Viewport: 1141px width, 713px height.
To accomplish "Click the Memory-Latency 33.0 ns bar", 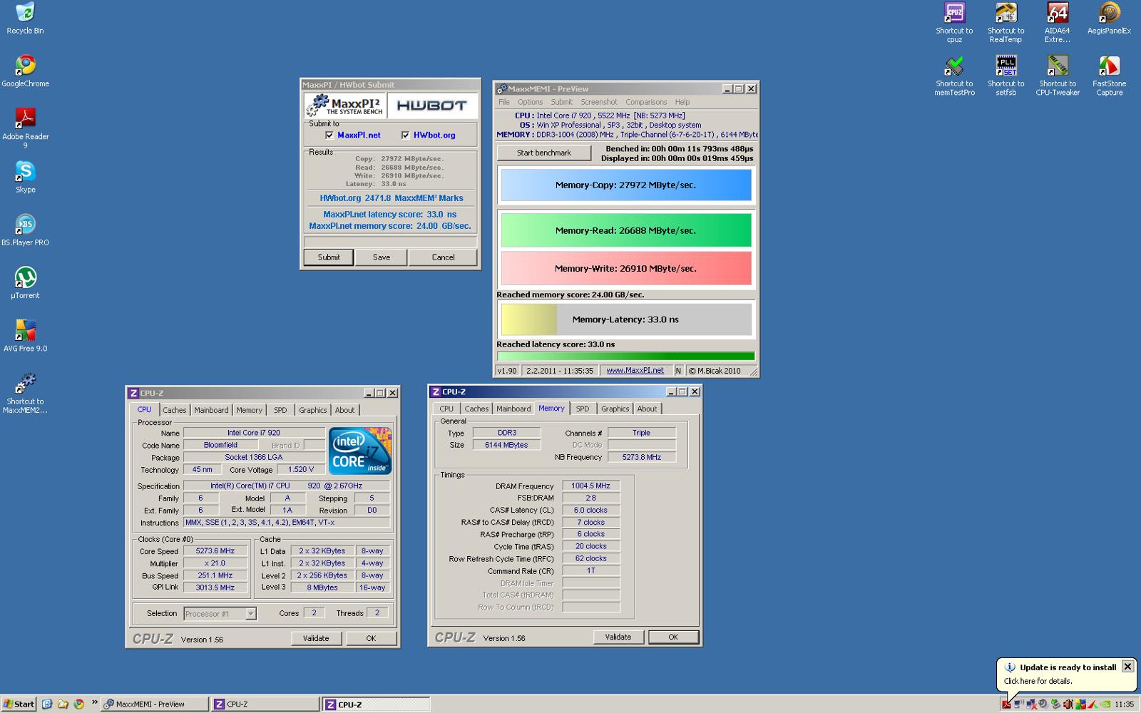I will coord(626,319).
